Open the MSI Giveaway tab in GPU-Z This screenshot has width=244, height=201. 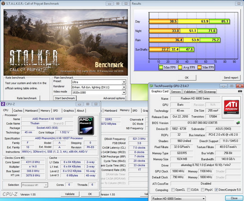tap(207, 92)
